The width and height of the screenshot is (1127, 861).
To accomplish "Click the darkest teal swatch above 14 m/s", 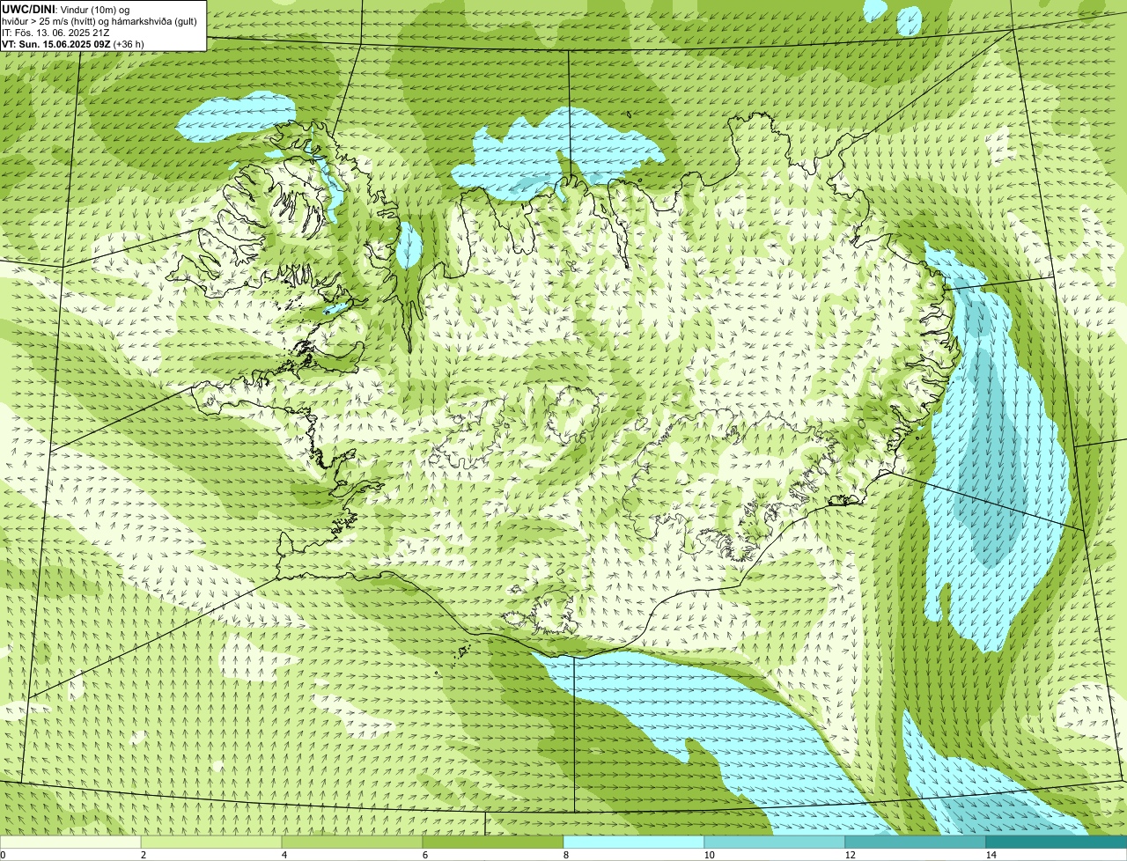I will (x=1057, y=842).
